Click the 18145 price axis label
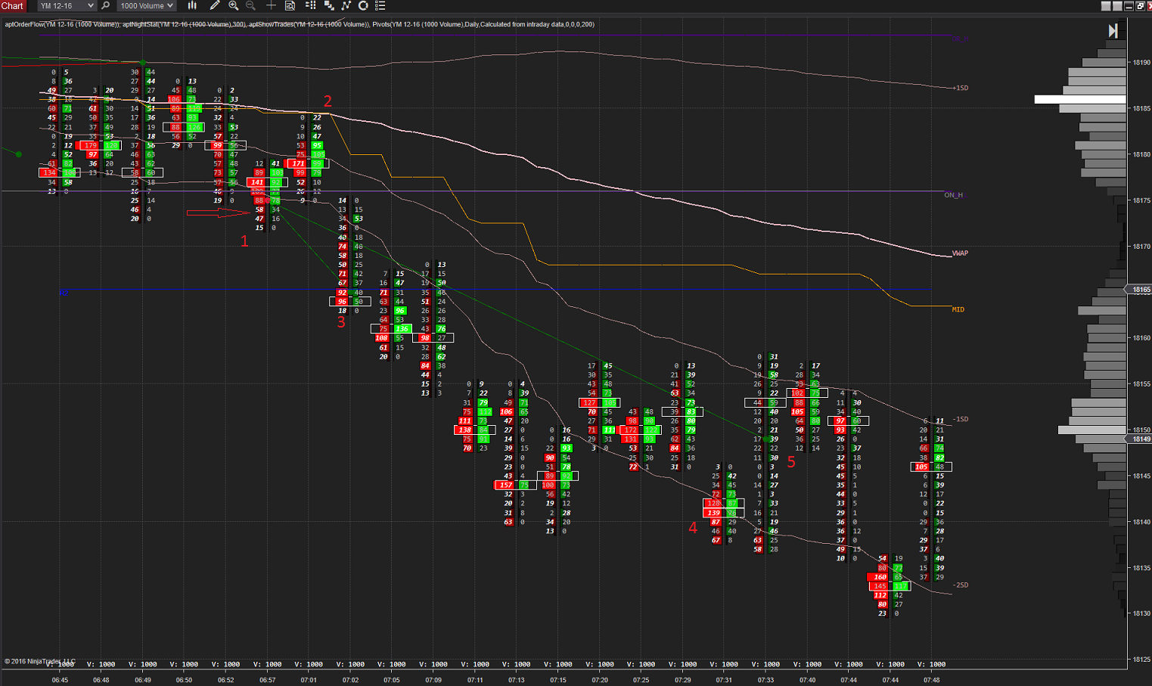 [1141, 476]
